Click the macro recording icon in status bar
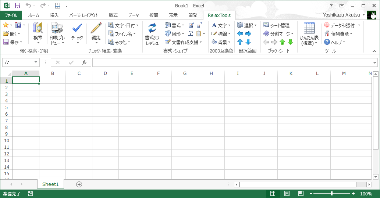The width and height of the screenshot is (380, 198). coord(30,194)
